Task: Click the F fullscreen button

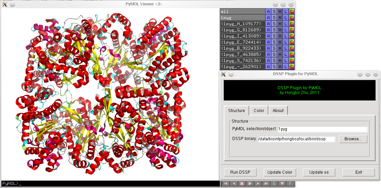Action: coord(290,184)
